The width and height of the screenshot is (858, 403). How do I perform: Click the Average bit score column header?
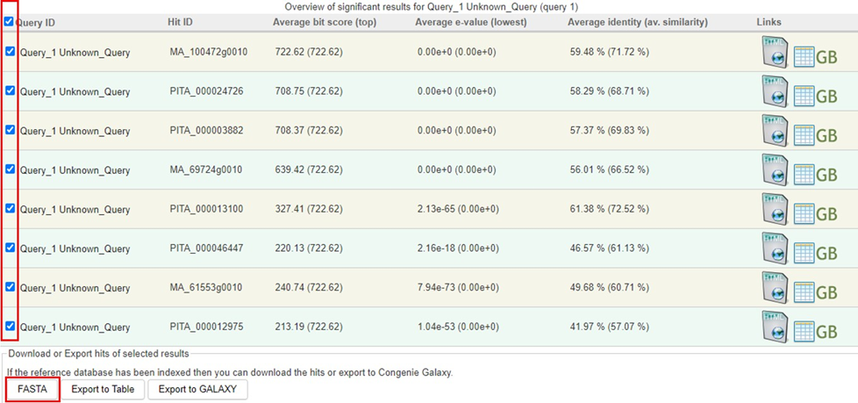coord(325,22)
